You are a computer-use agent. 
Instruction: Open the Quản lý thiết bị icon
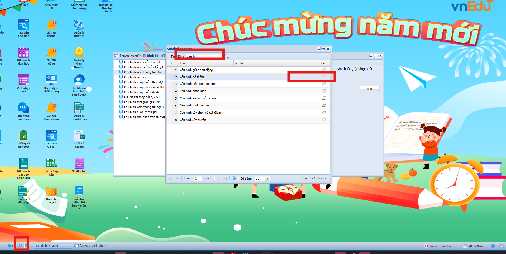click(x=79, y=28)
